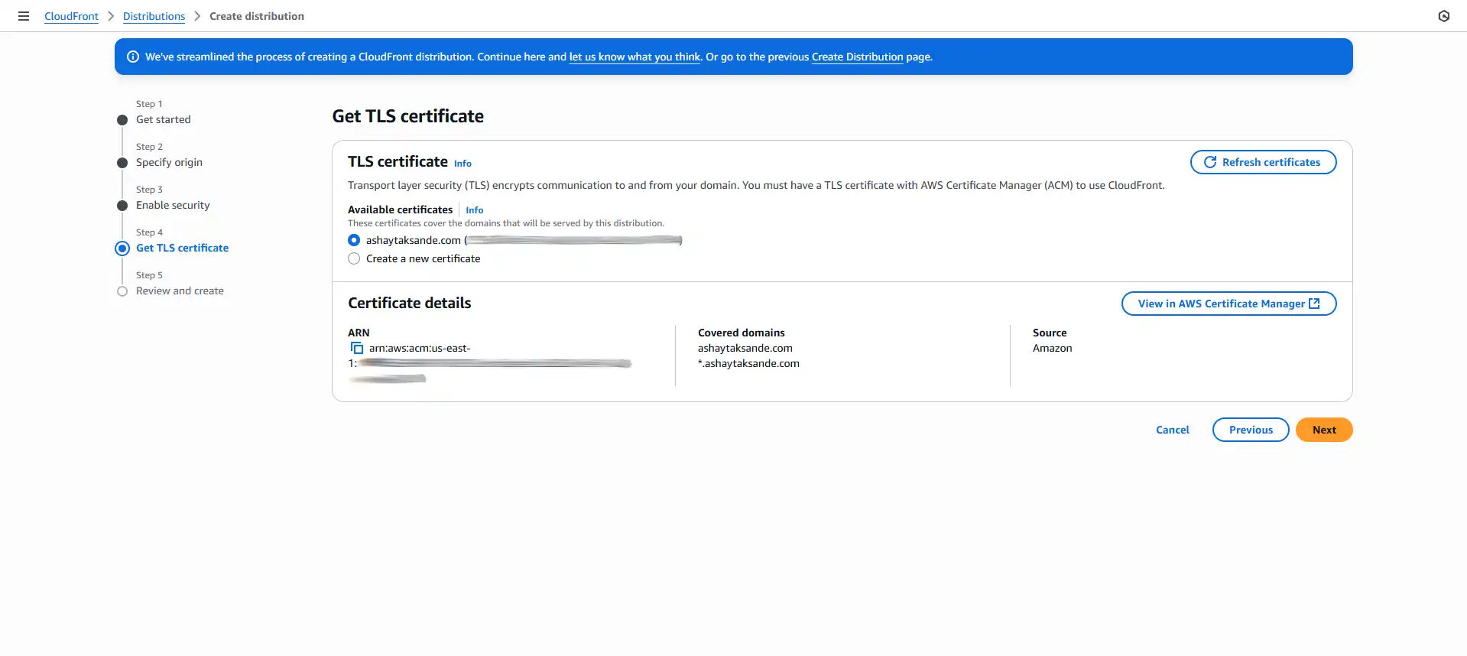This screenshot has width=1467, height=656.
Task: Open the previous Create Distribution page link
Action: click(857, 57)
